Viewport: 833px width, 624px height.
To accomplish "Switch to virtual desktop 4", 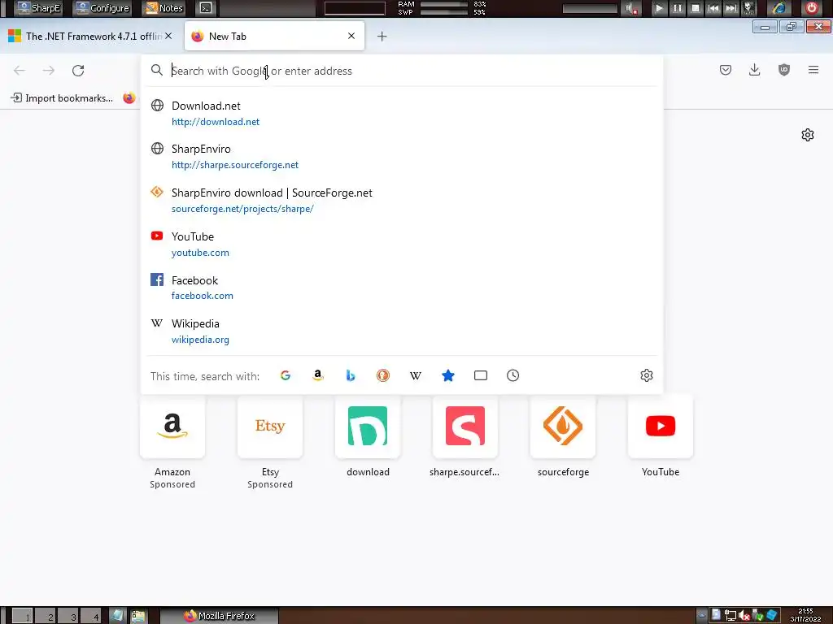I will click(x=91, y=616).
